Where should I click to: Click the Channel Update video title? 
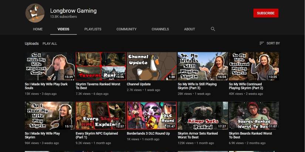tap(139, 84)
